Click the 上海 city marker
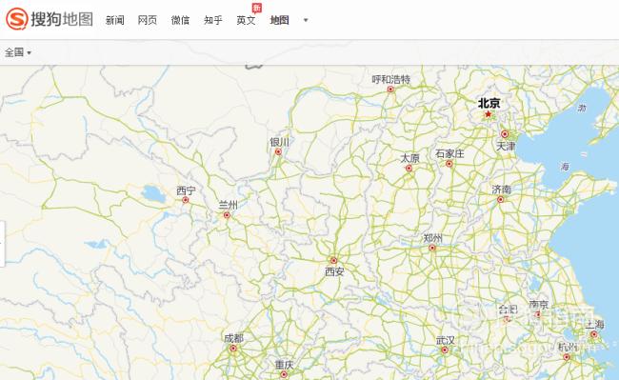Viewport: 619px width, 380px height. pos(593,334)
